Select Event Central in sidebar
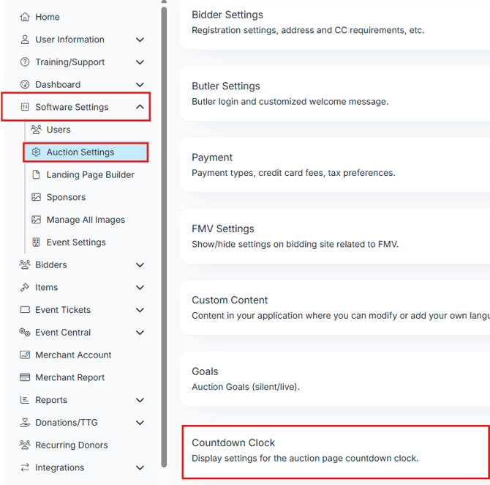490x485 pixels. pos(63,333)
